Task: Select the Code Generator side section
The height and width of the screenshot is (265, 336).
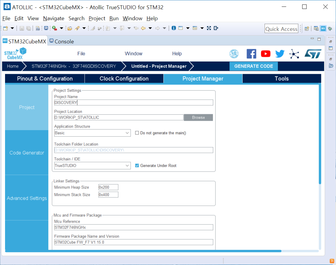Action: [x=27, y=153]
